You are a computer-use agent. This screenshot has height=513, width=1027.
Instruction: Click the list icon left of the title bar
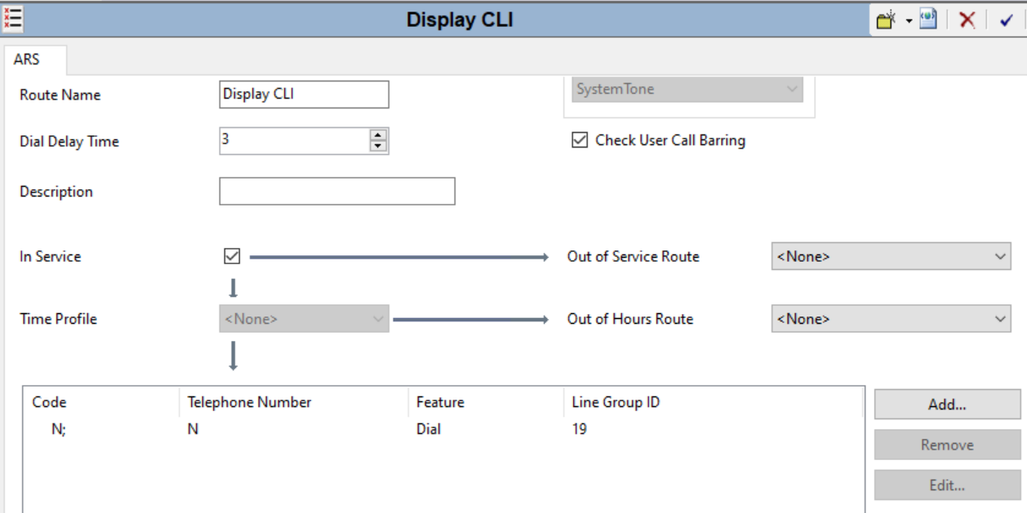point(12,19)
